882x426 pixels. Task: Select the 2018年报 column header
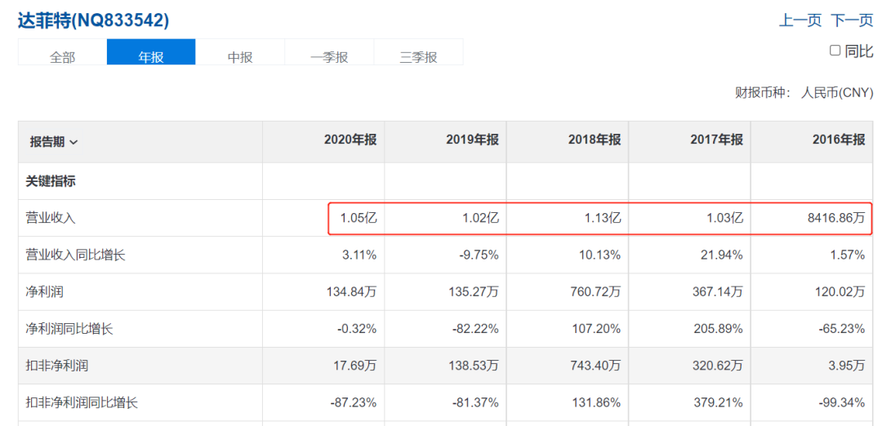595,140
